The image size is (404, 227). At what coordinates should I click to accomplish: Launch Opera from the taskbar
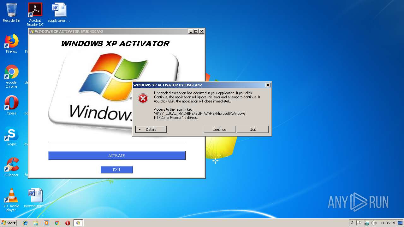coord(68,223)
